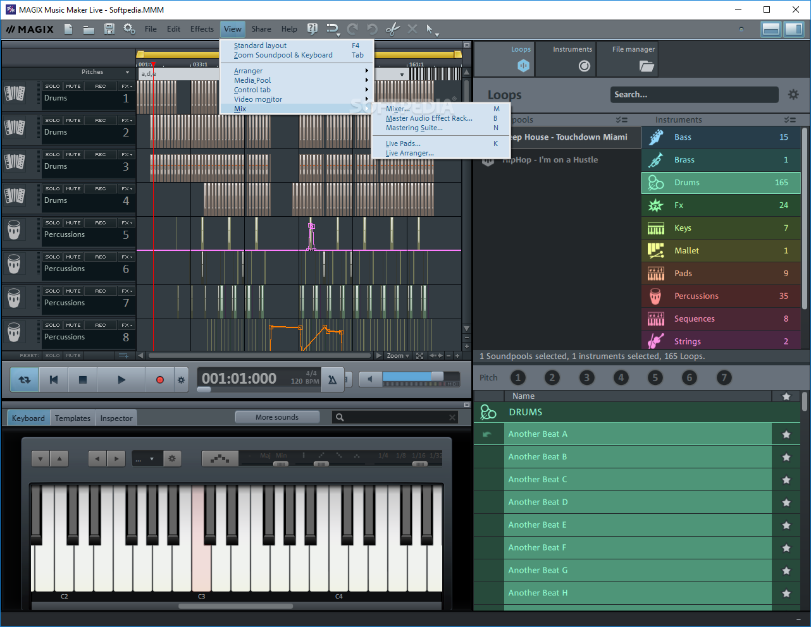Click the Percussions drum icon in instruments
This screenshot has height=627, width=811.
[656, 296]
